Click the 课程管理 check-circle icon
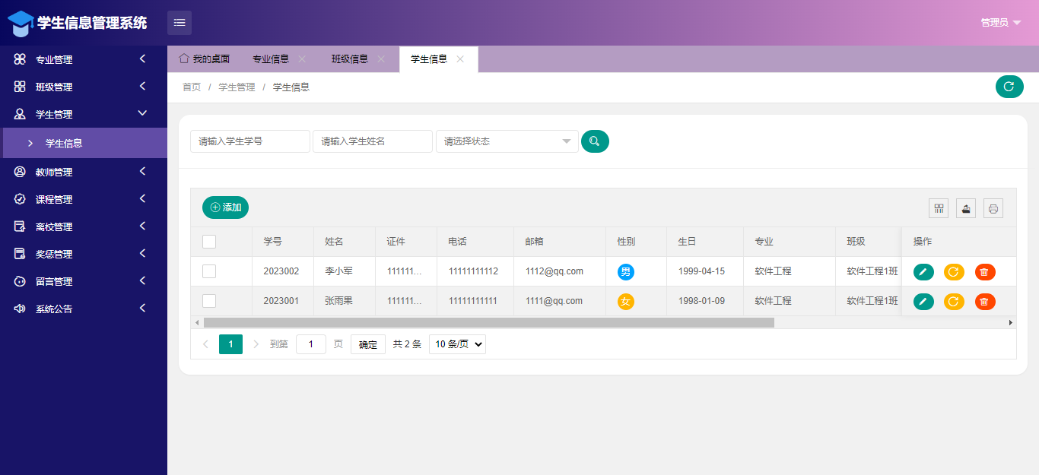Viewport: 1039px width, 475px height. [x=21, y=199]
